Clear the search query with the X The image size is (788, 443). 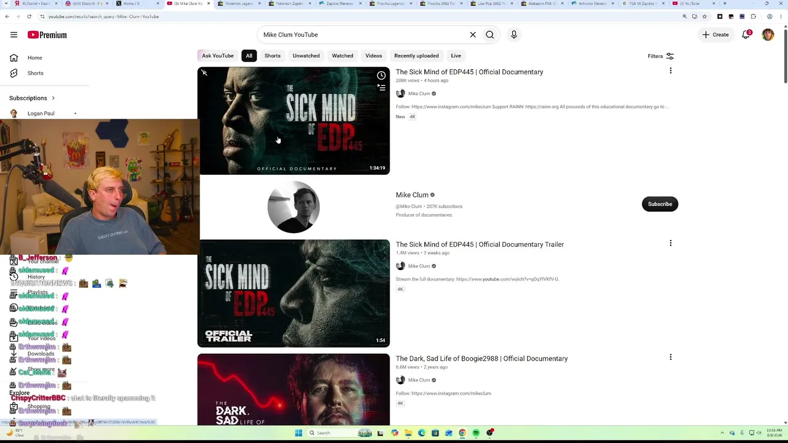click(x=473, y=35)
